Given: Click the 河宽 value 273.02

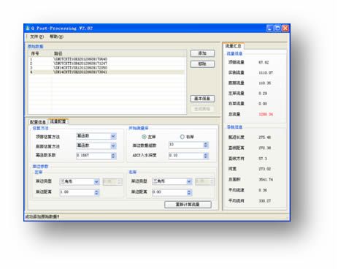Looking at the screenshot, I should 264,169.
